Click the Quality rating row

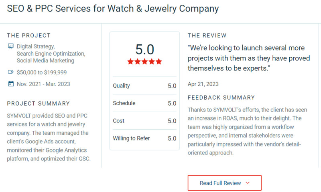[x=144, y=86]
